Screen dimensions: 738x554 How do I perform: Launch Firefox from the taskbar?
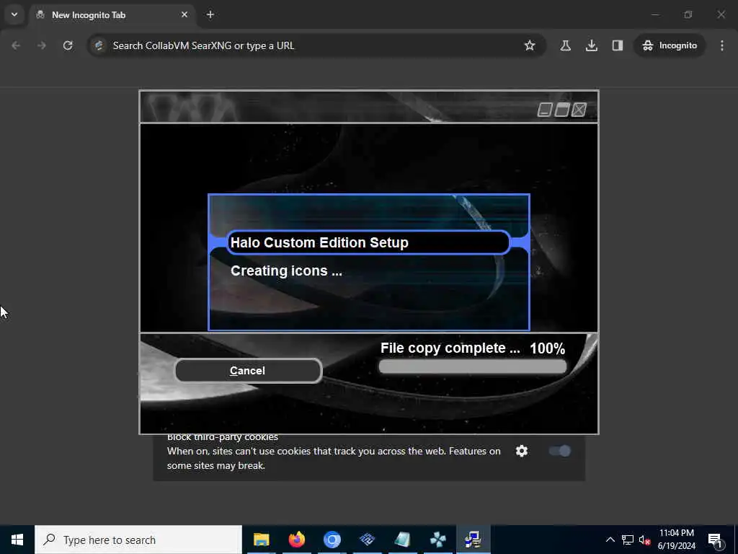(x=296, y=540)
